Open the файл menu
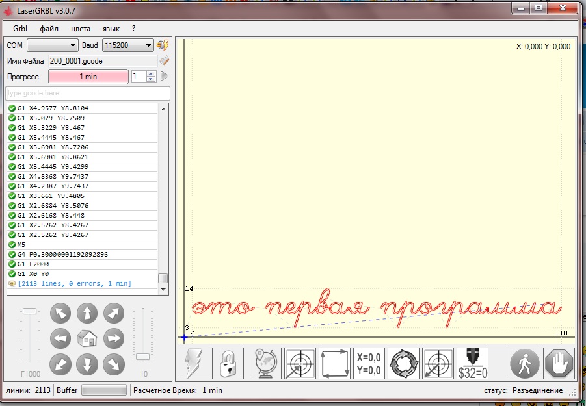 pyautogui.click(x=49, y=29)
